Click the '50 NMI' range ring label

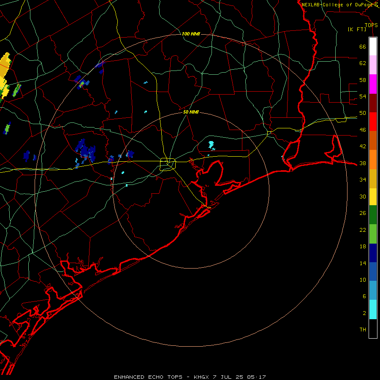point(191,112)
